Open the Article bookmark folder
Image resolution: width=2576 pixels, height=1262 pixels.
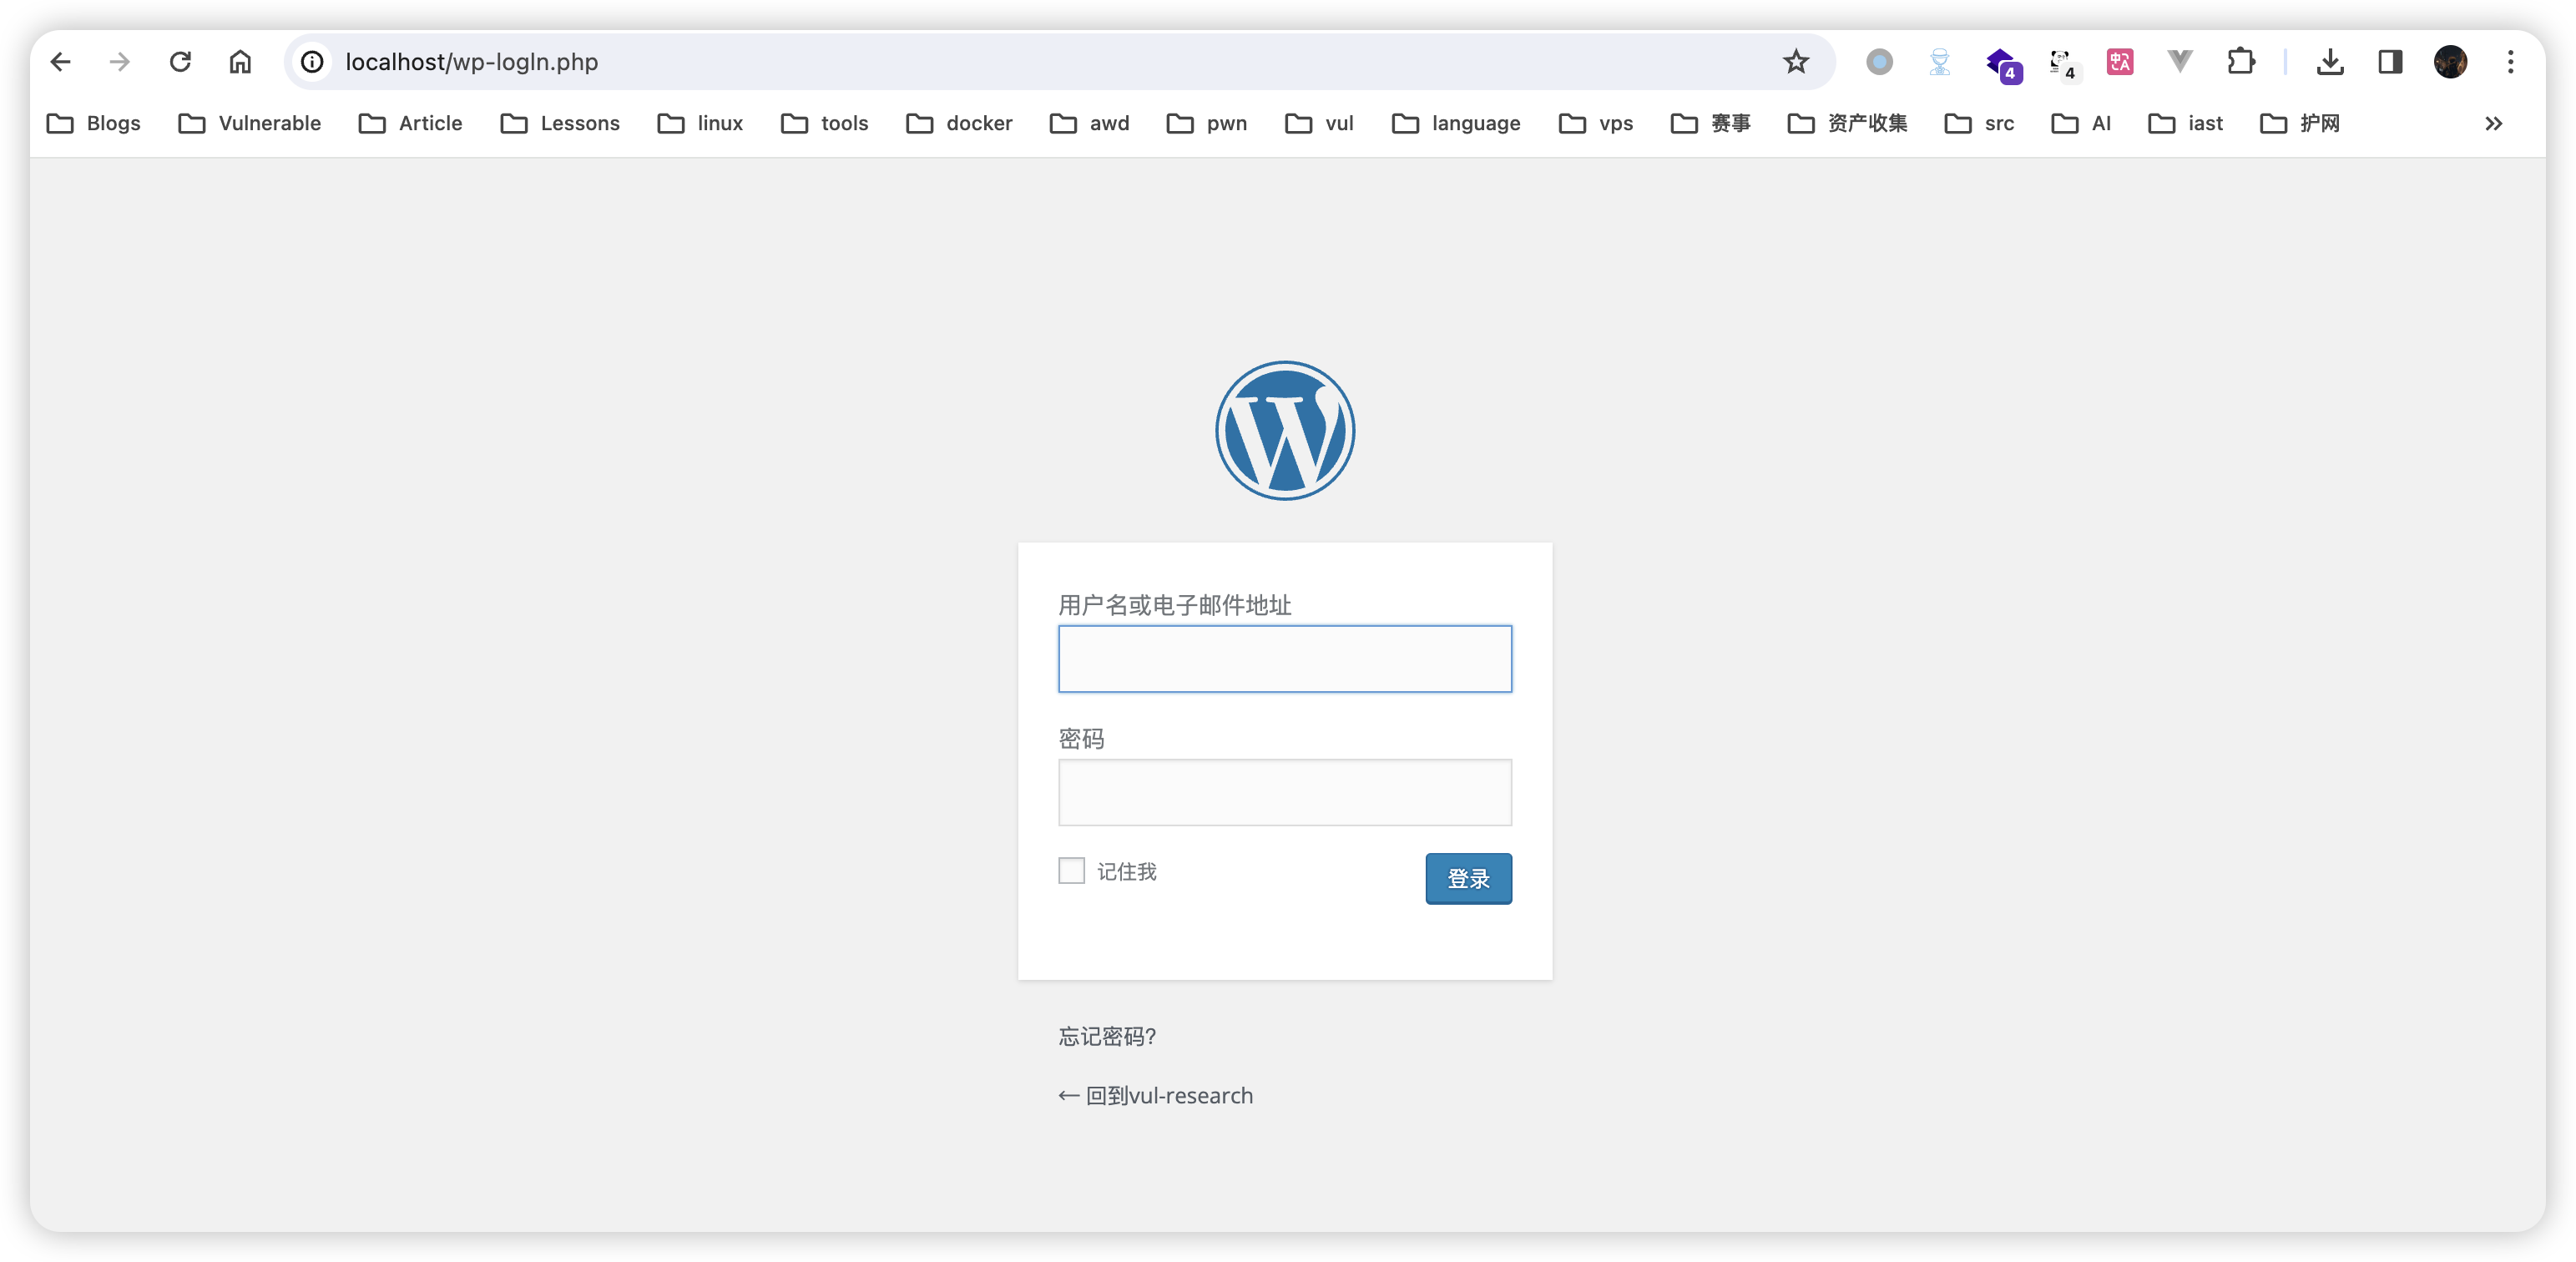(x=411, y=124)
